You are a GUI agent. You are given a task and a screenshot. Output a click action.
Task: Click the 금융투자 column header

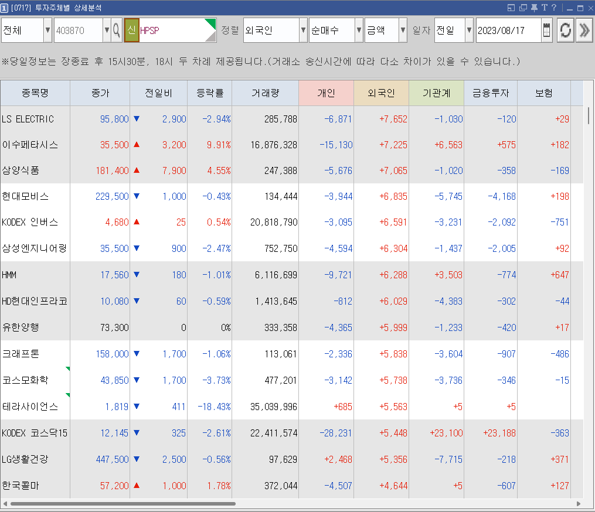(x=491, y=93)
